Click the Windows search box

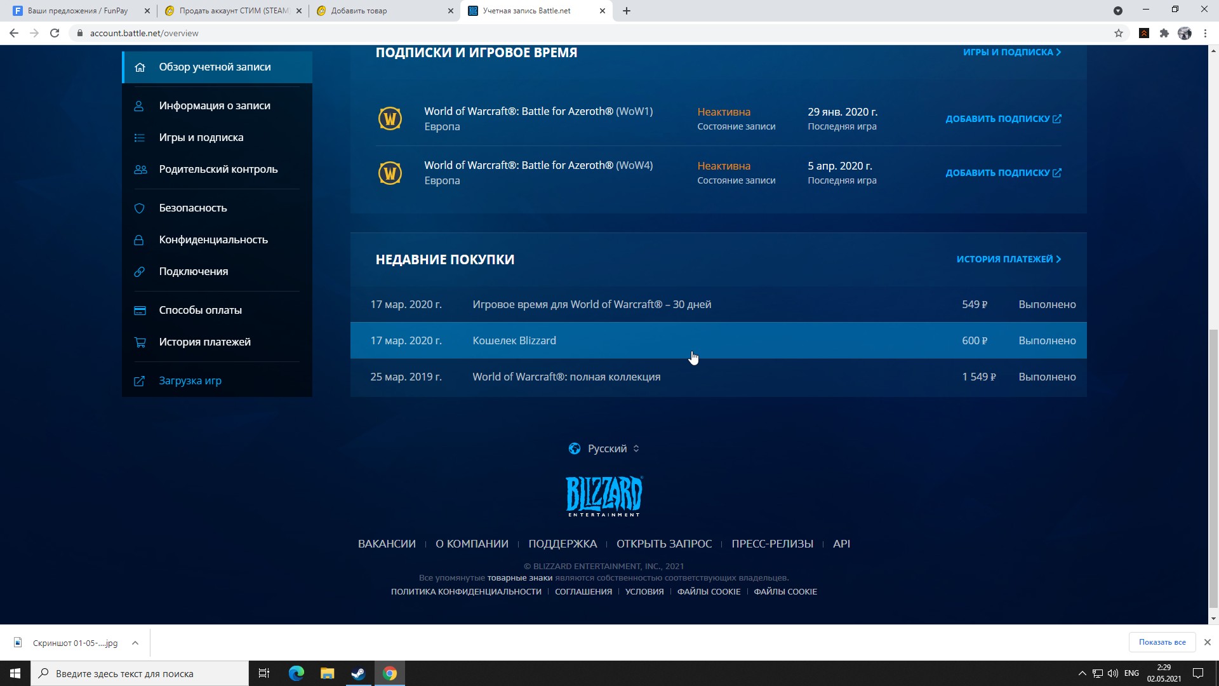140,673
